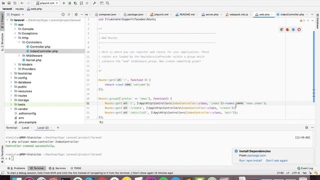320x180 pixels.
Task: Start debugging with the bug icon
Action: (x=69, y=3)
